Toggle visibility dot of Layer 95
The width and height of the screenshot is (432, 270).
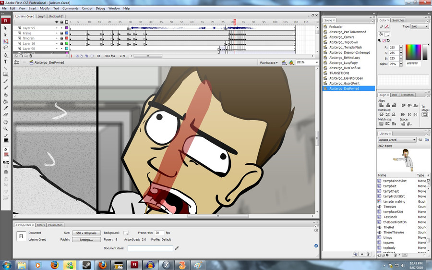pos(57,28)
